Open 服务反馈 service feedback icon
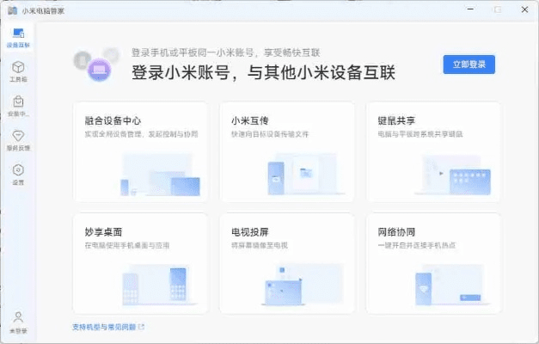539x344 pixels. coord(18,139)
